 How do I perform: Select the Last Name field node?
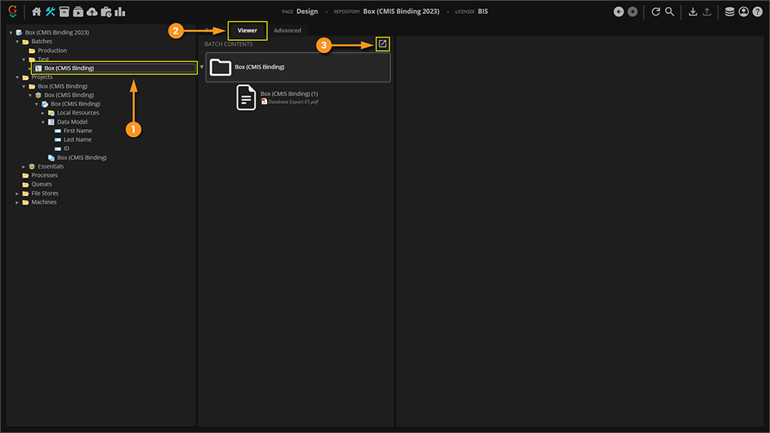(77, 140)
